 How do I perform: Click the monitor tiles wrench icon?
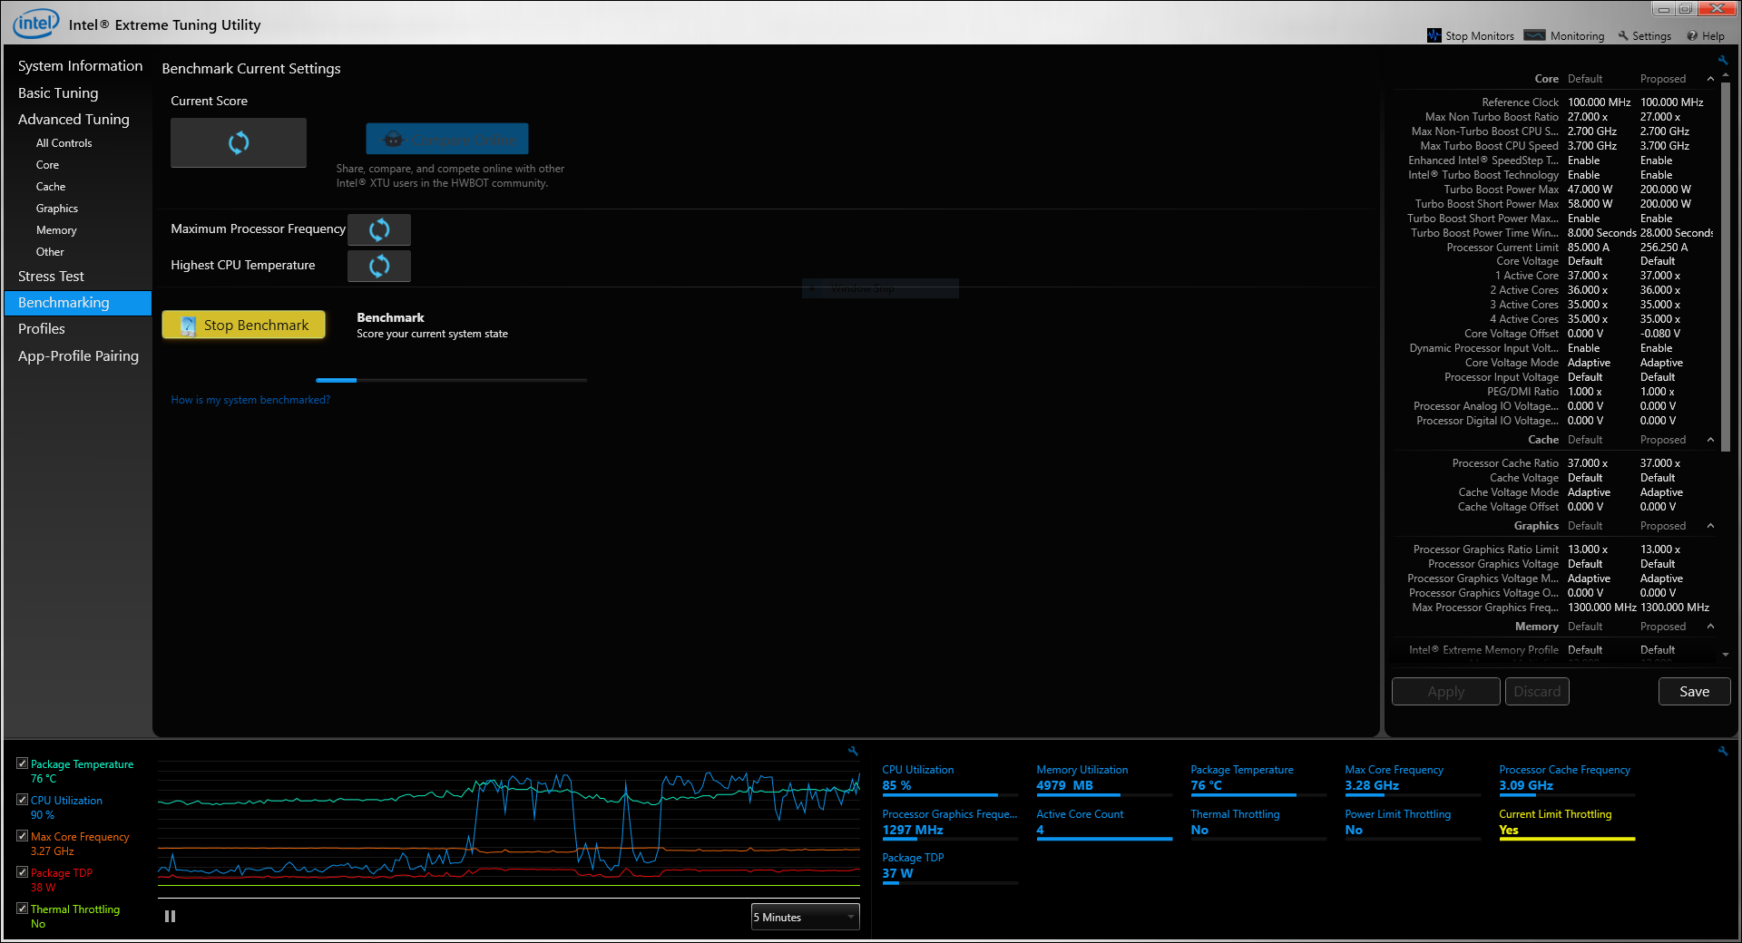coord(1723,751)
